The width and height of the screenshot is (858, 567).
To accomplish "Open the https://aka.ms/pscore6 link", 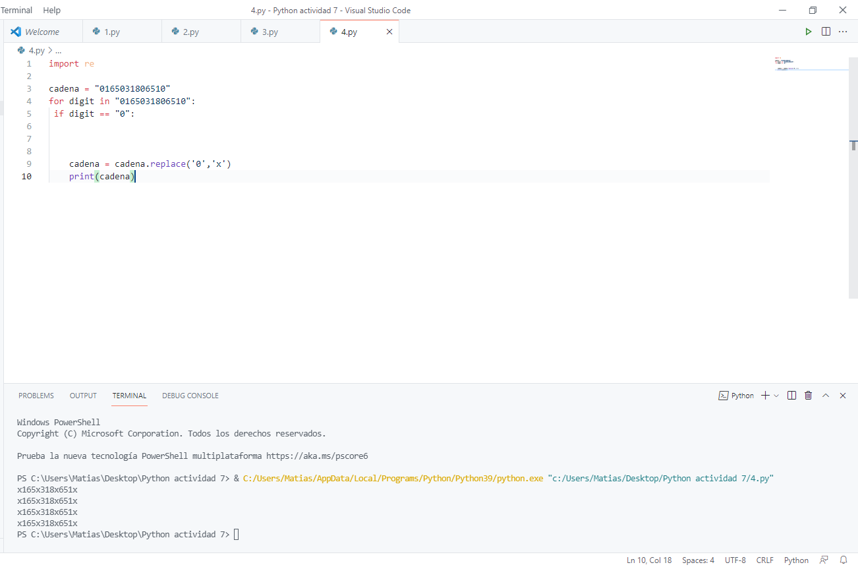I will click(317, 456).
